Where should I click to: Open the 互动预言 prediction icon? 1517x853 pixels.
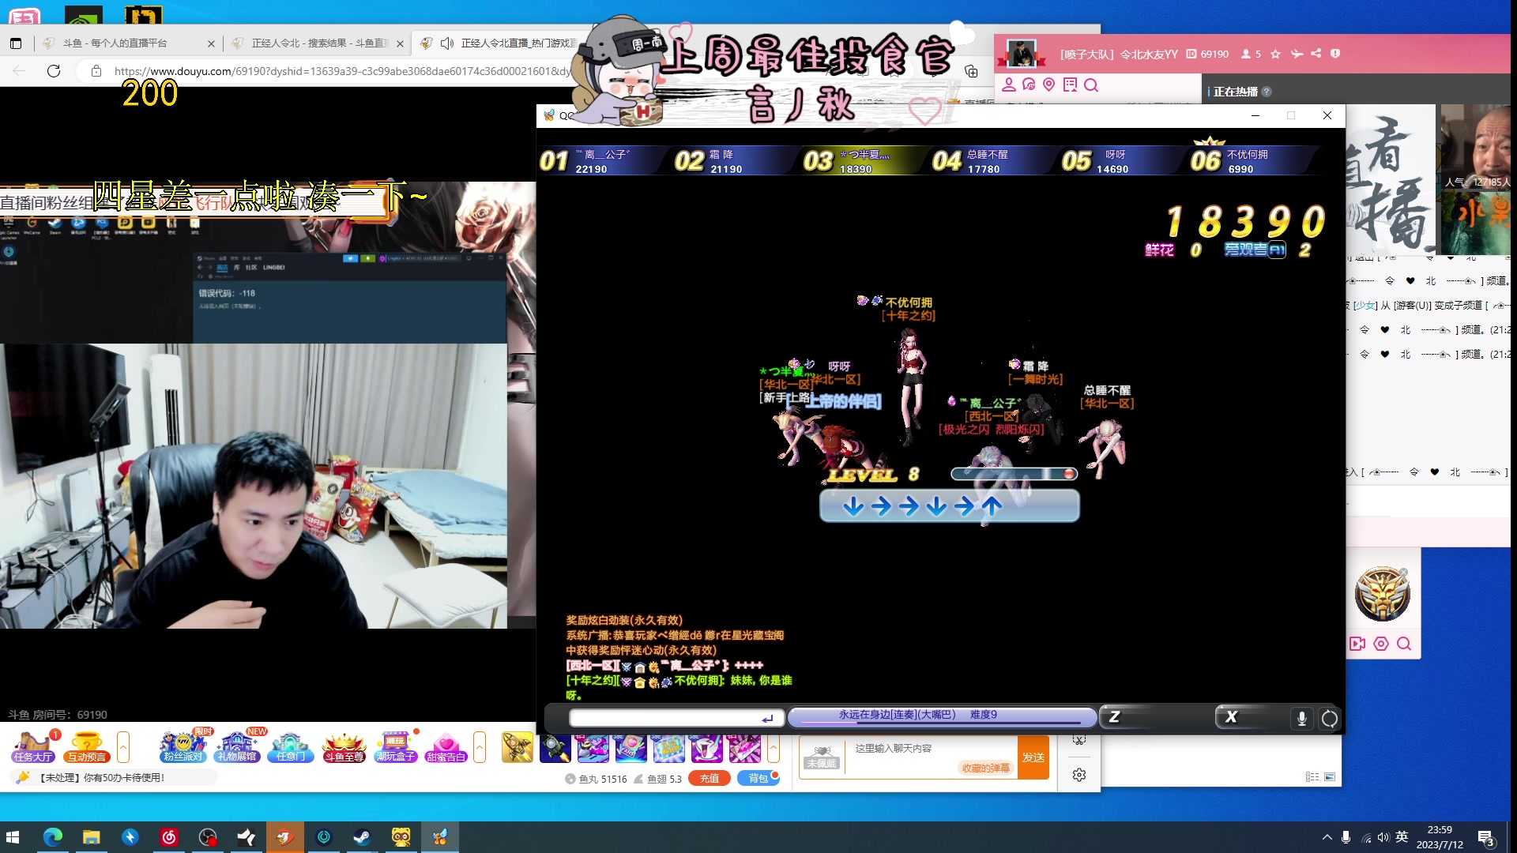[x=86, y=746]
